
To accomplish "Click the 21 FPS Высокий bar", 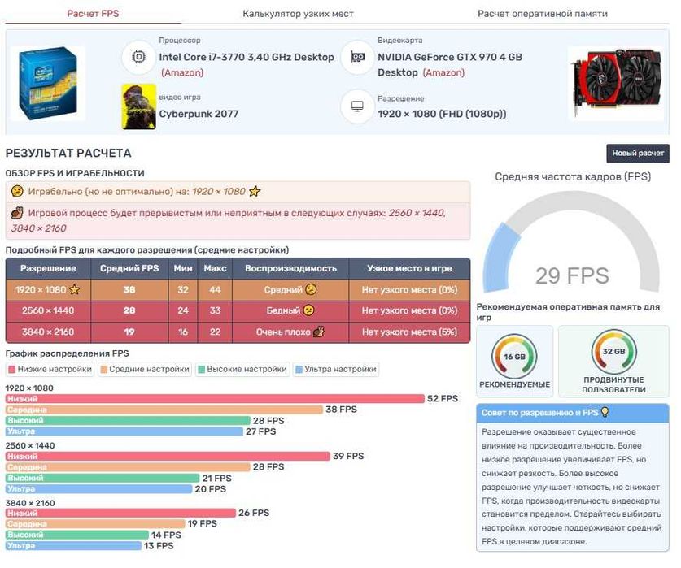I will tap(103, 478).
